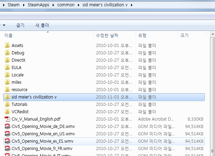
Task: Click the Adobe Acrobat D... type cell
Action: point(156,119)
